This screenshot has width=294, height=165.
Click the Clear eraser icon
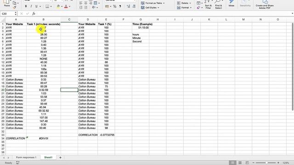pos(198,8)
